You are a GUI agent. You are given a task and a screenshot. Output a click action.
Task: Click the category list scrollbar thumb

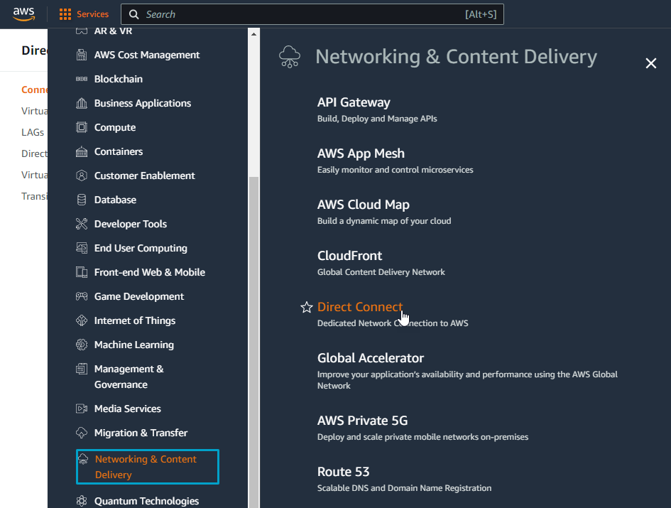pyautogui.click(x=253, y=342)
